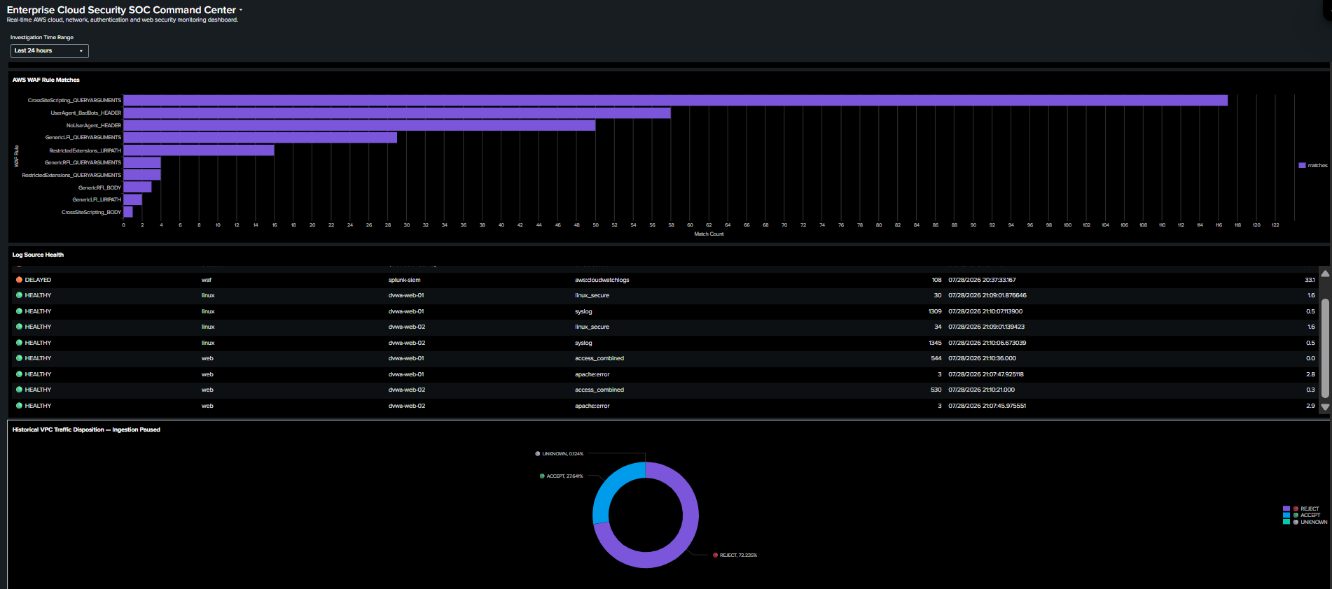
Task: Click the lag value 2.9
Action: (x=1310, y=406)
